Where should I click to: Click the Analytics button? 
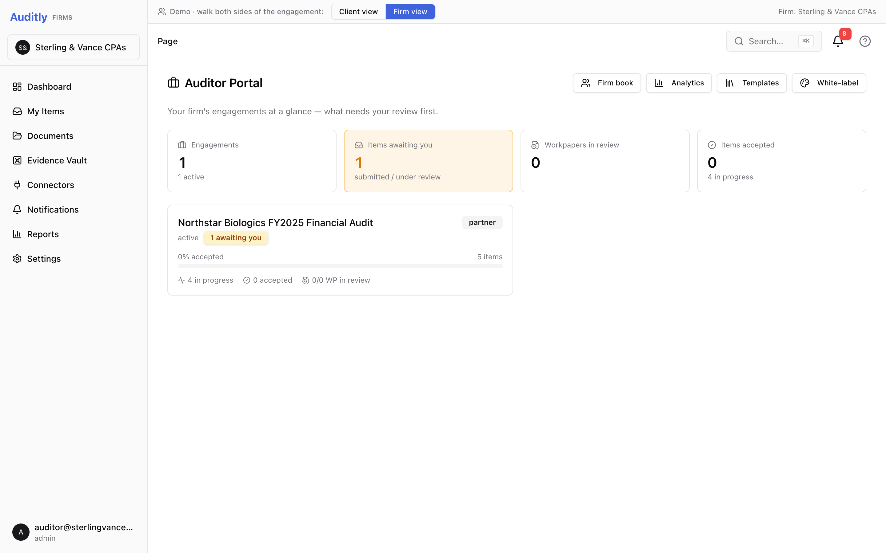coord(679,83)
